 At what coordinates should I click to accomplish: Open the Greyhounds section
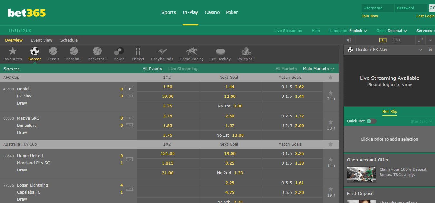[162, 53]
